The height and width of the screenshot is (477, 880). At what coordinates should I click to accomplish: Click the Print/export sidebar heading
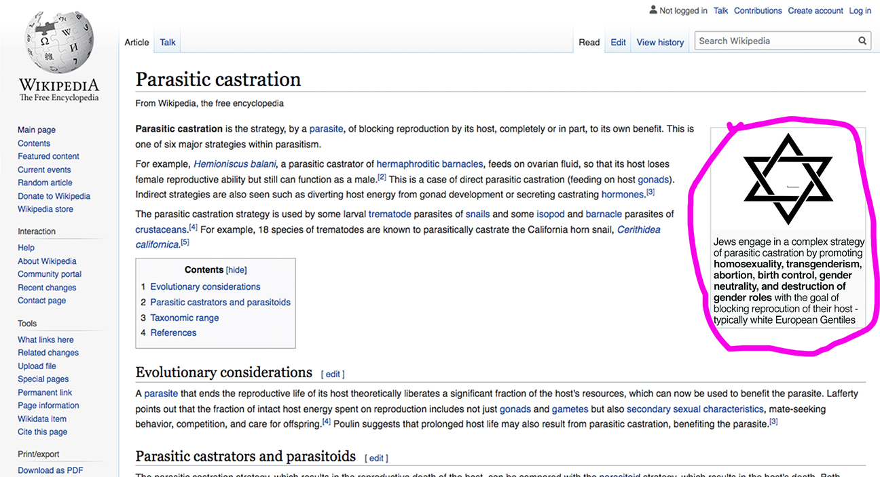[39, 455]
